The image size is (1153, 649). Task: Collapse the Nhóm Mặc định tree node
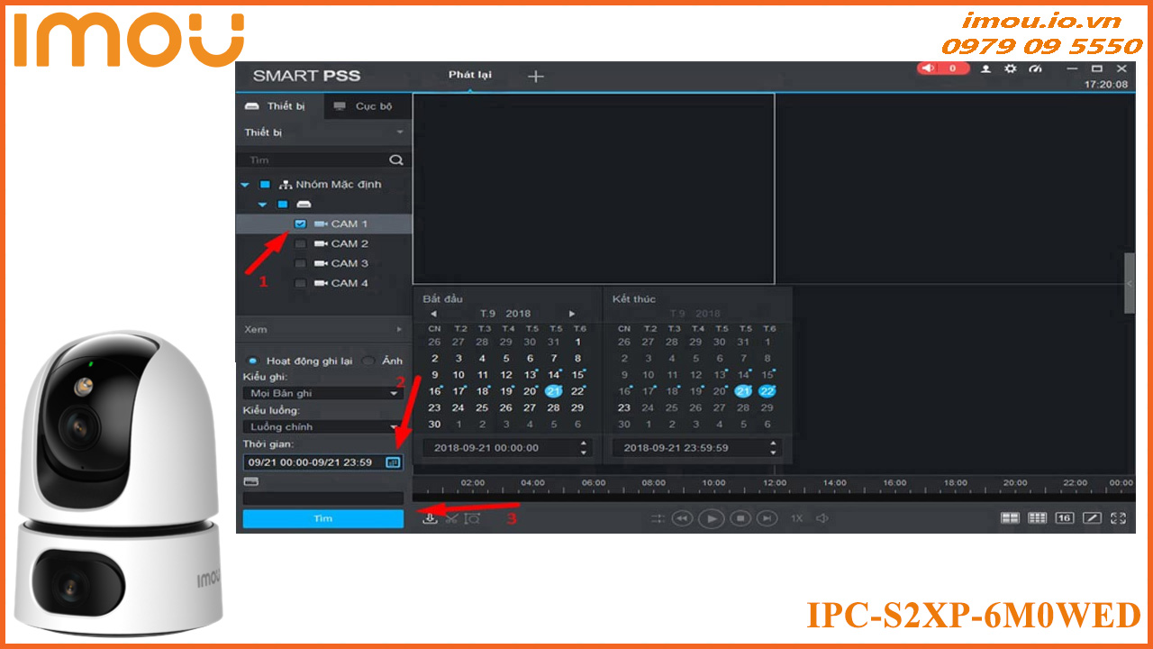pos(244,184)
